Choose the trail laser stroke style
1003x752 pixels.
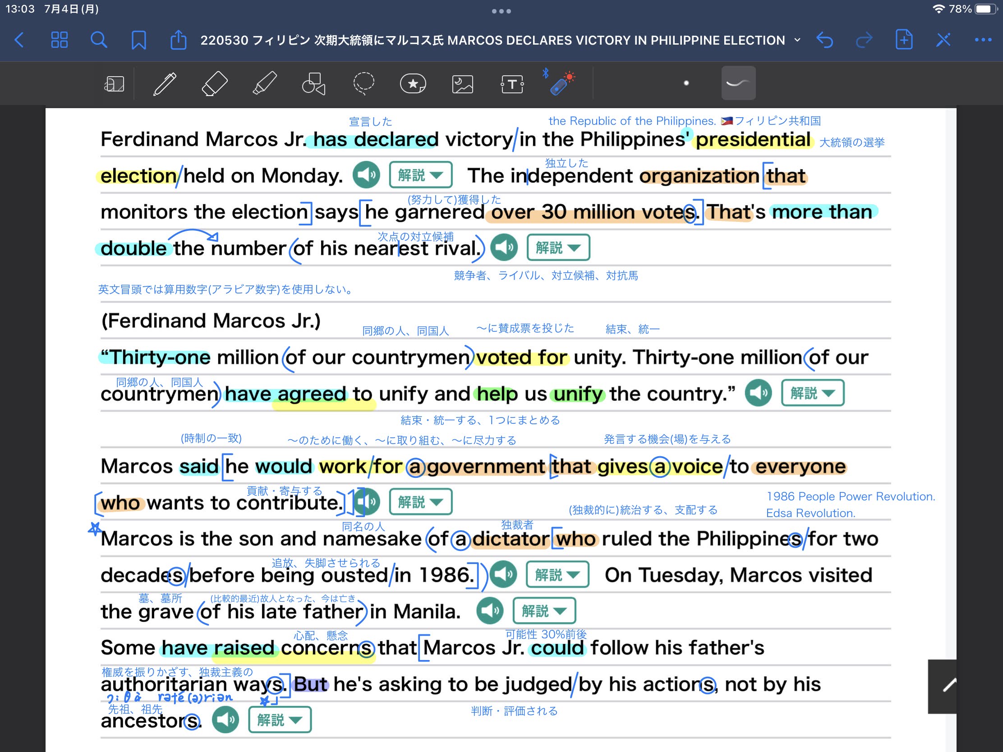(738, 83)
